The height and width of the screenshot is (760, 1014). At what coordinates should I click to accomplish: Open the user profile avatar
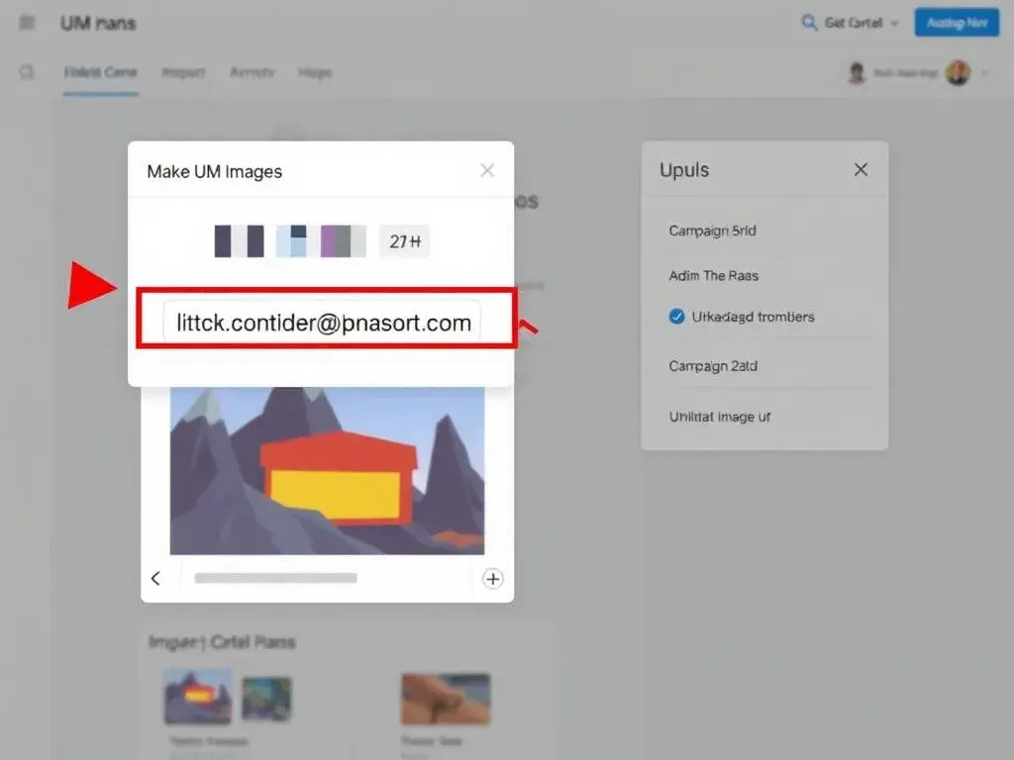957,72
